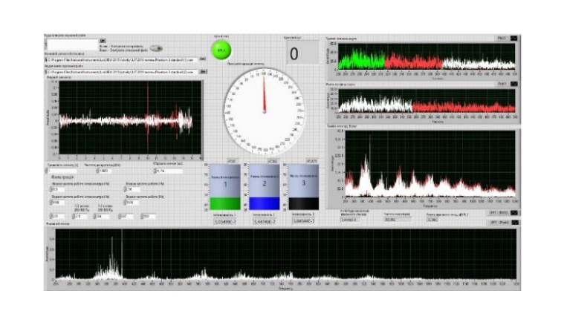Viewport: 567px width, 328px height.
Task: Click the signal duration numeric input
Action: (63, 171)
